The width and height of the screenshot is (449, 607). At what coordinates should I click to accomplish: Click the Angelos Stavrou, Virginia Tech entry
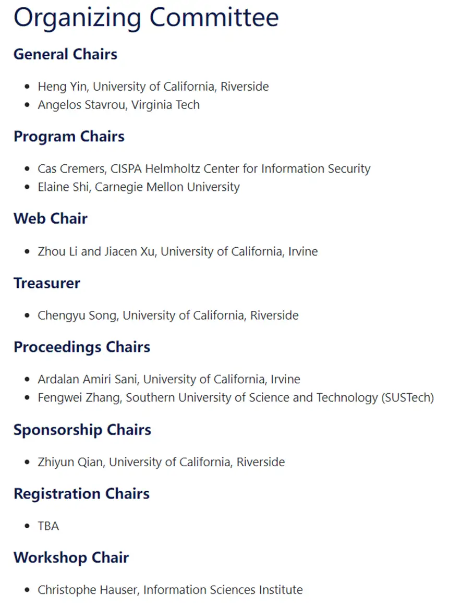119,105
